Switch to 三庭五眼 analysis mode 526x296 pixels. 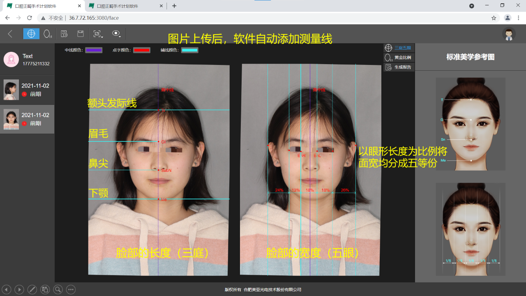click(399, 48)
